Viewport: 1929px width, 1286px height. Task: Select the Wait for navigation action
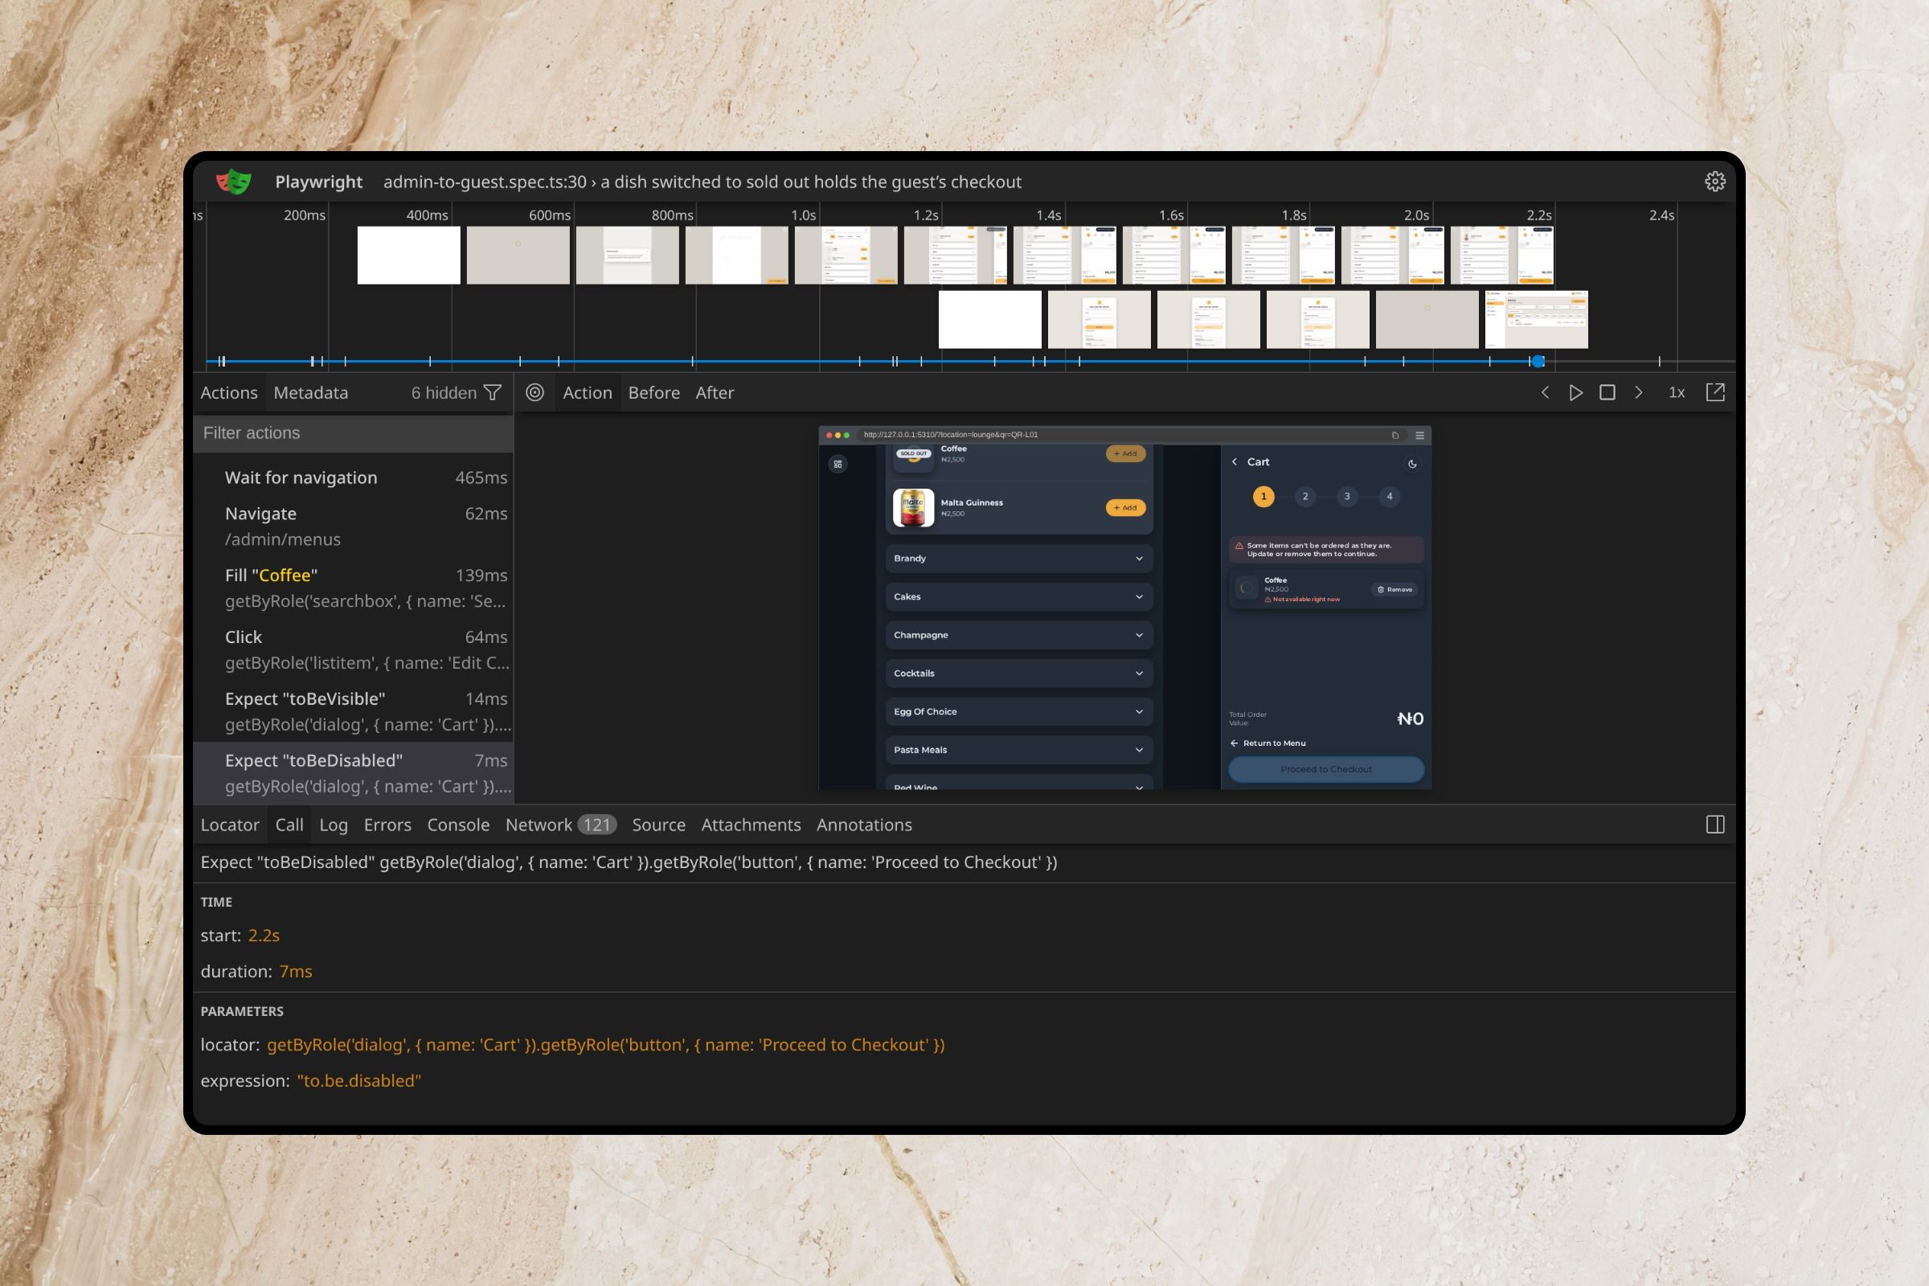[x=354, y=477]
